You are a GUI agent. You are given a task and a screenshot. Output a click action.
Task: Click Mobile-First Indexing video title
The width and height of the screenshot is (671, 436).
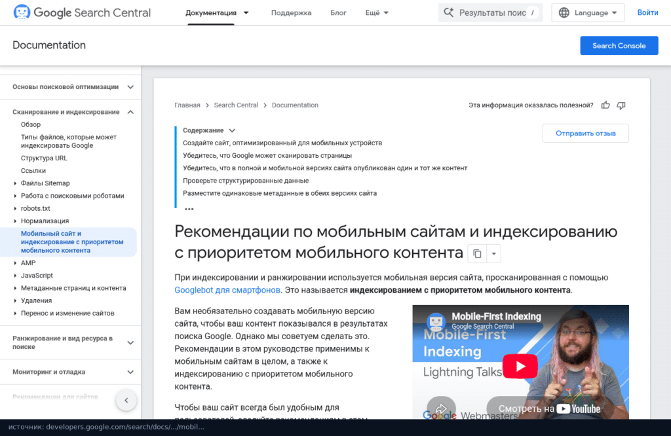497,316
